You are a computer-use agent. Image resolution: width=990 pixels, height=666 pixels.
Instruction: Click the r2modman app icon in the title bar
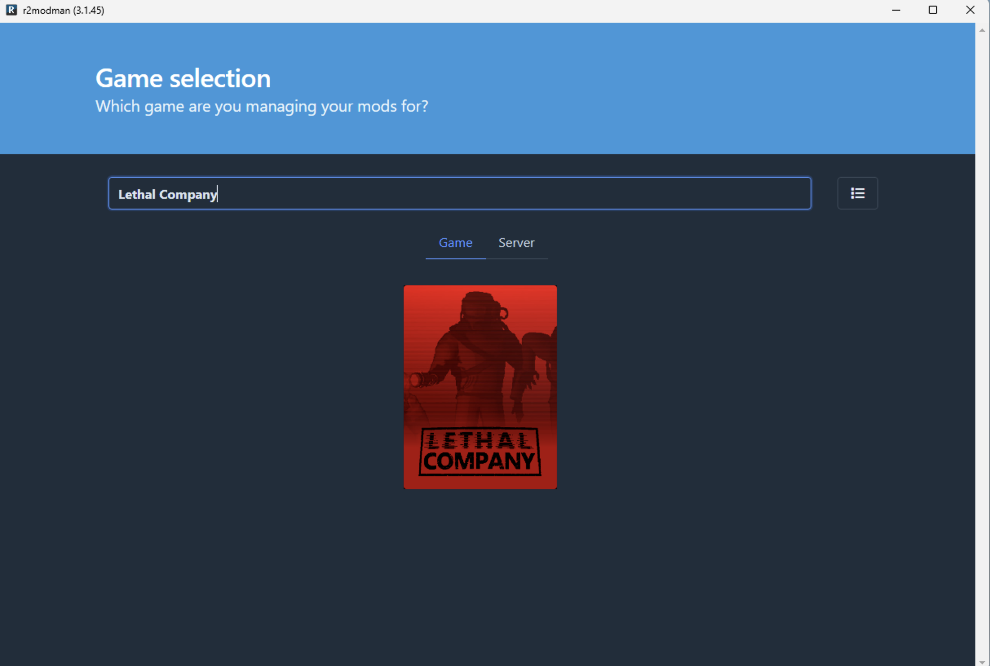(x=11, y=10)
